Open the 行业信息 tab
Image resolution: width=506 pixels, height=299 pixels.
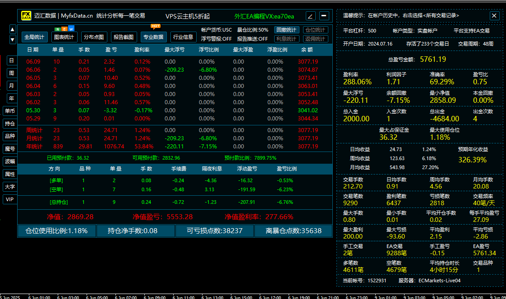pyautogui.click(x=183, y=37)
